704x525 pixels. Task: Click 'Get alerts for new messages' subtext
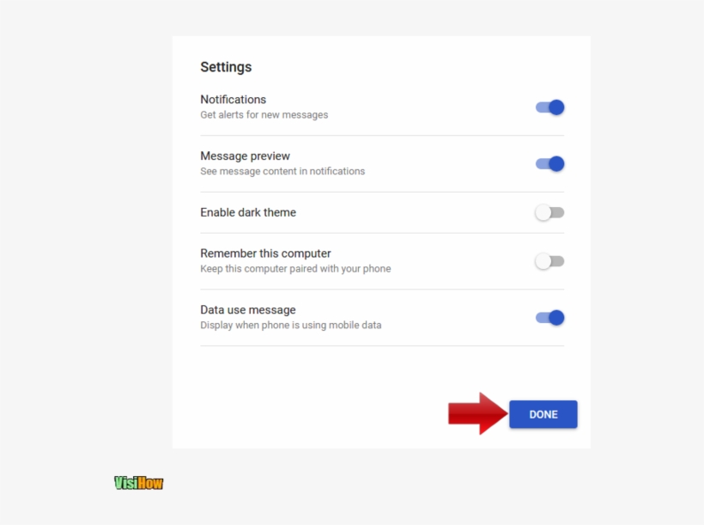pos(264,113)
